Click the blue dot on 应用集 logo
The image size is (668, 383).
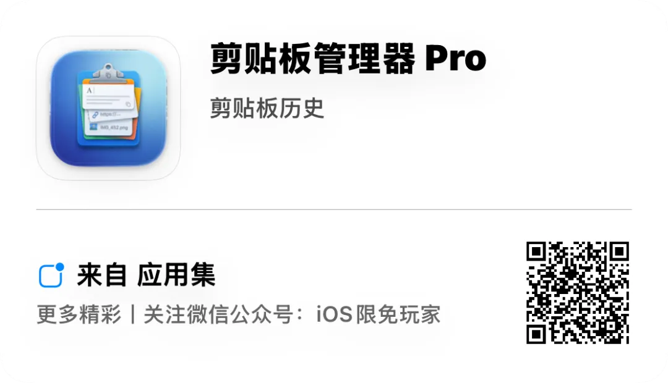[59, 267]
